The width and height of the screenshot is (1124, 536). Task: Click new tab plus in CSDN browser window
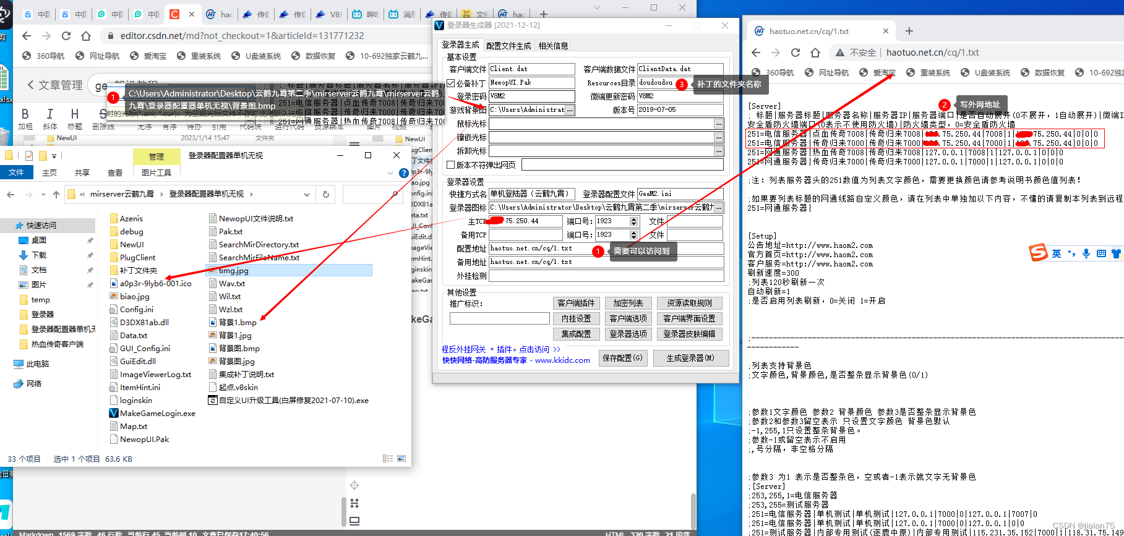coord(543,14)
